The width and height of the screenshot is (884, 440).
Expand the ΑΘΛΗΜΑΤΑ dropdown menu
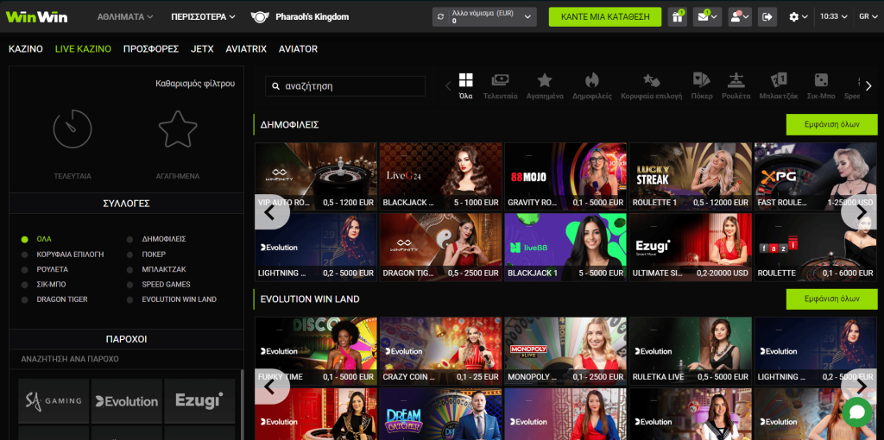[x=125, y=16]
